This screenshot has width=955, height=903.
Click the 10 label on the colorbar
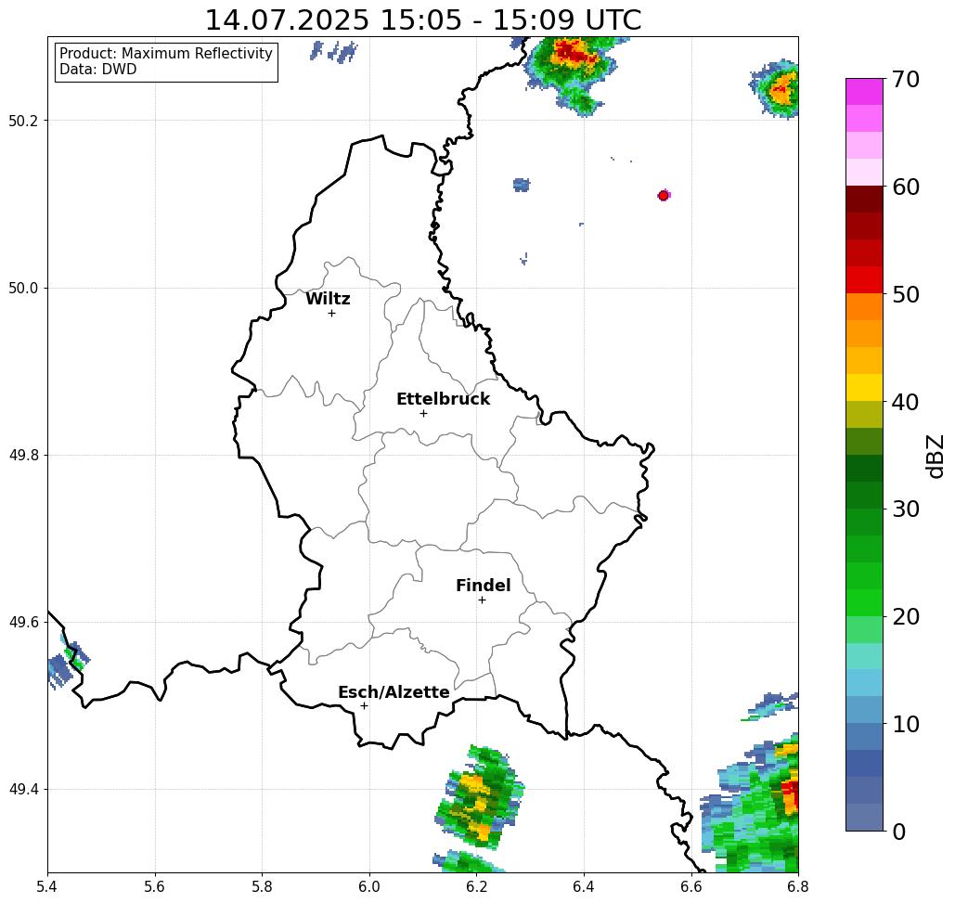coord(905,724)
